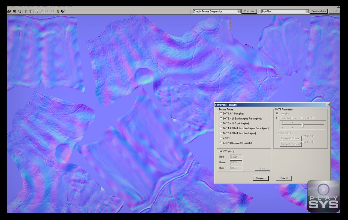Open the Box-Filter dropdown
The width and height of the screenshot is (348, 220).
(x=307, y=11)
